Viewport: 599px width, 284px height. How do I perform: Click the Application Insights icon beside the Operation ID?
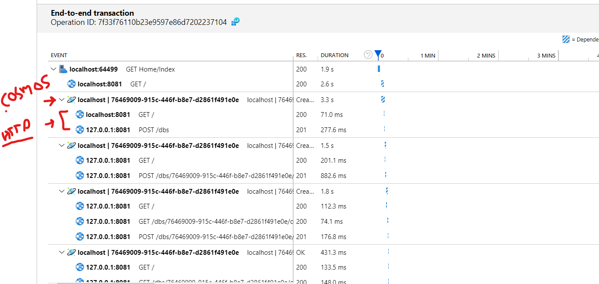pos(235,22)
